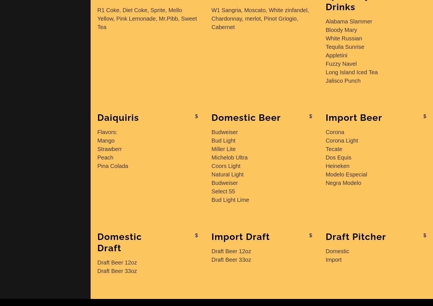Click the Fuzzy Navel entry
The image size is (433, 306).
point(341,64)
